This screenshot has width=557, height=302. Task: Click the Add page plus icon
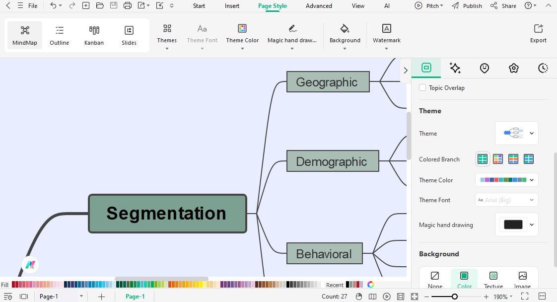pyautogui.click(x=101, y=297)
